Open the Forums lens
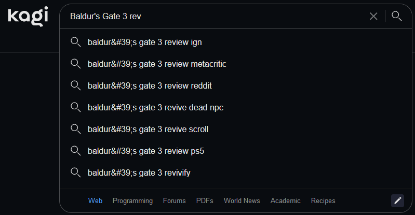The height and width of the screenshot is (215, 415). point(174,200)
